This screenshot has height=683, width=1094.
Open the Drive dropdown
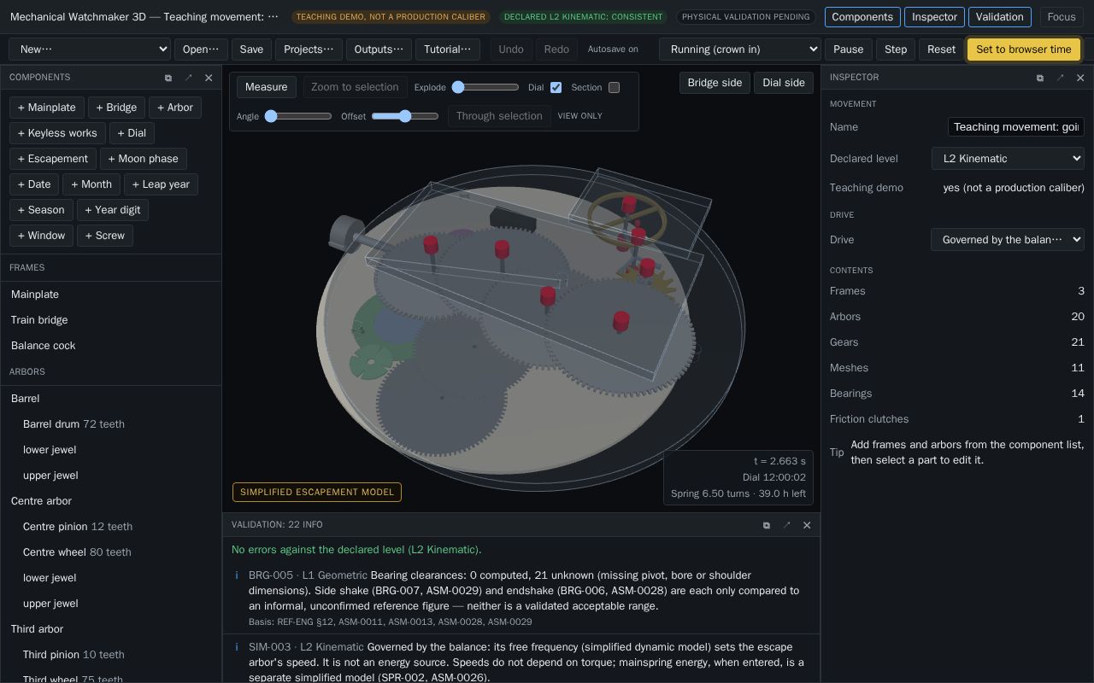[1008, 240]
